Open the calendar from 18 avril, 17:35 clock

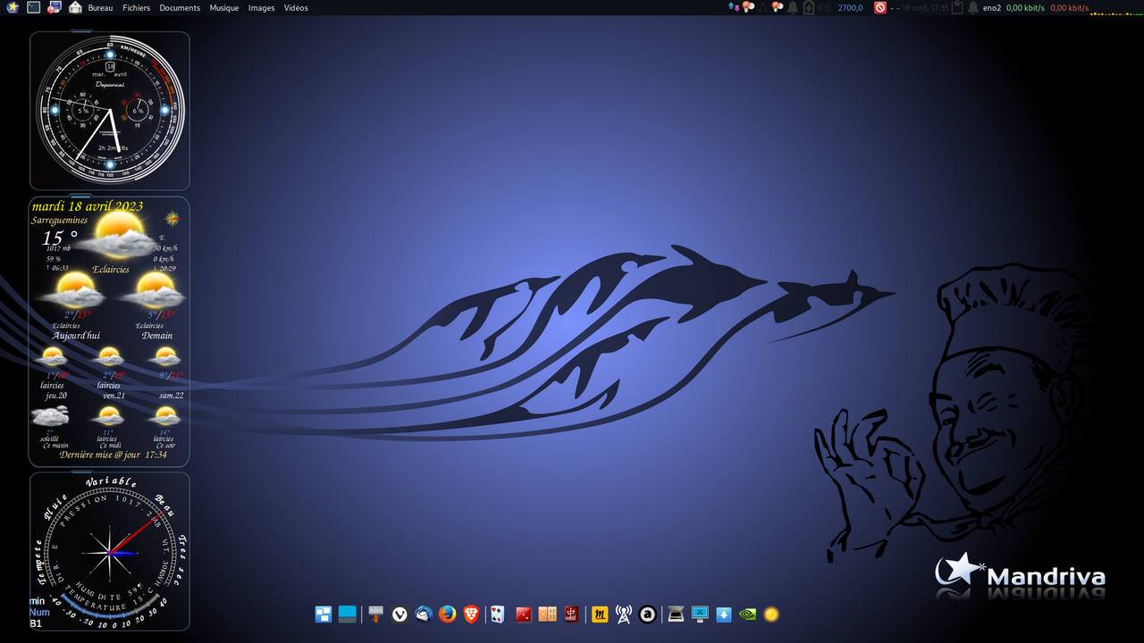pos(925,8)
